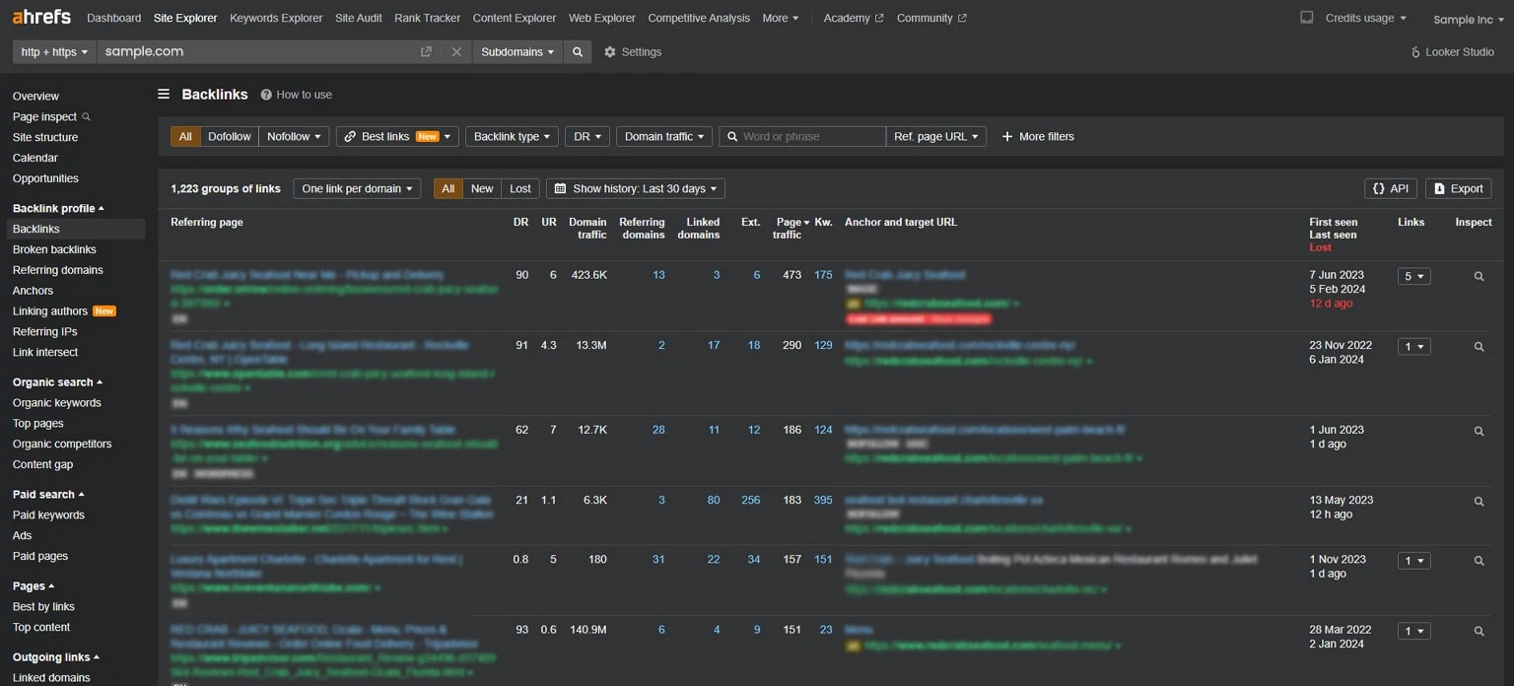This screenshot has width=1514, height=686.
Task: Inspect the DR 21 row with magnifier
Action: coord(1479,502)
